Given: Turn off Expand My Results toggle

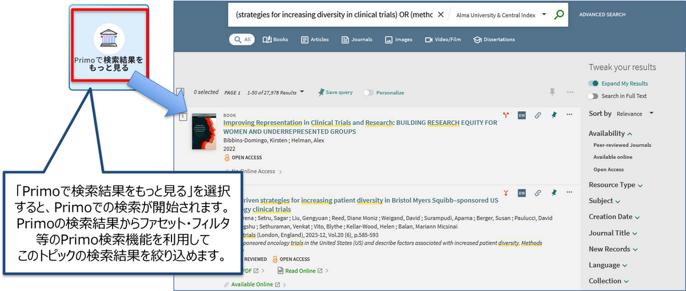Looking at the screenshot, I should [594, 83].
